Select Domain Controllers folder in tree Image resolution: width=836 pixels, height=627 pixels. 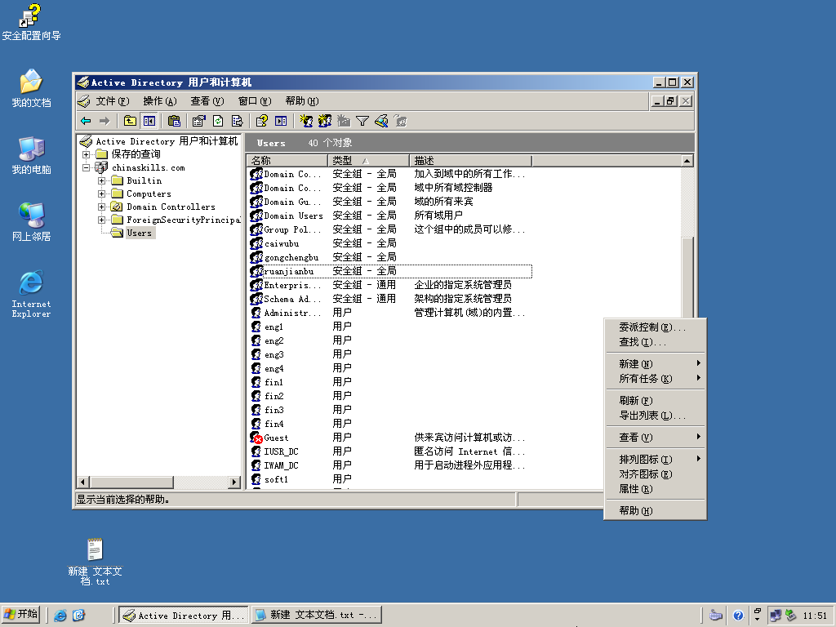click(x=171, y=207)
